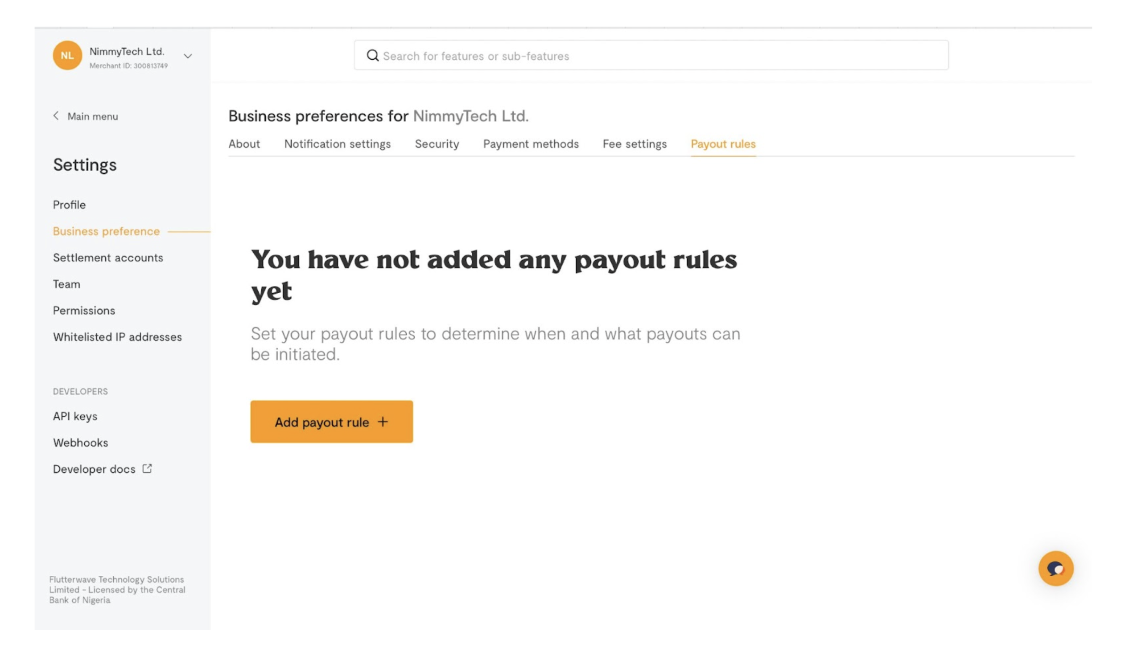Click the plus icon on Add payout rule
The height and width of the screenshot is (656, 1121).
pyautogui.click(x=383, y=422)
